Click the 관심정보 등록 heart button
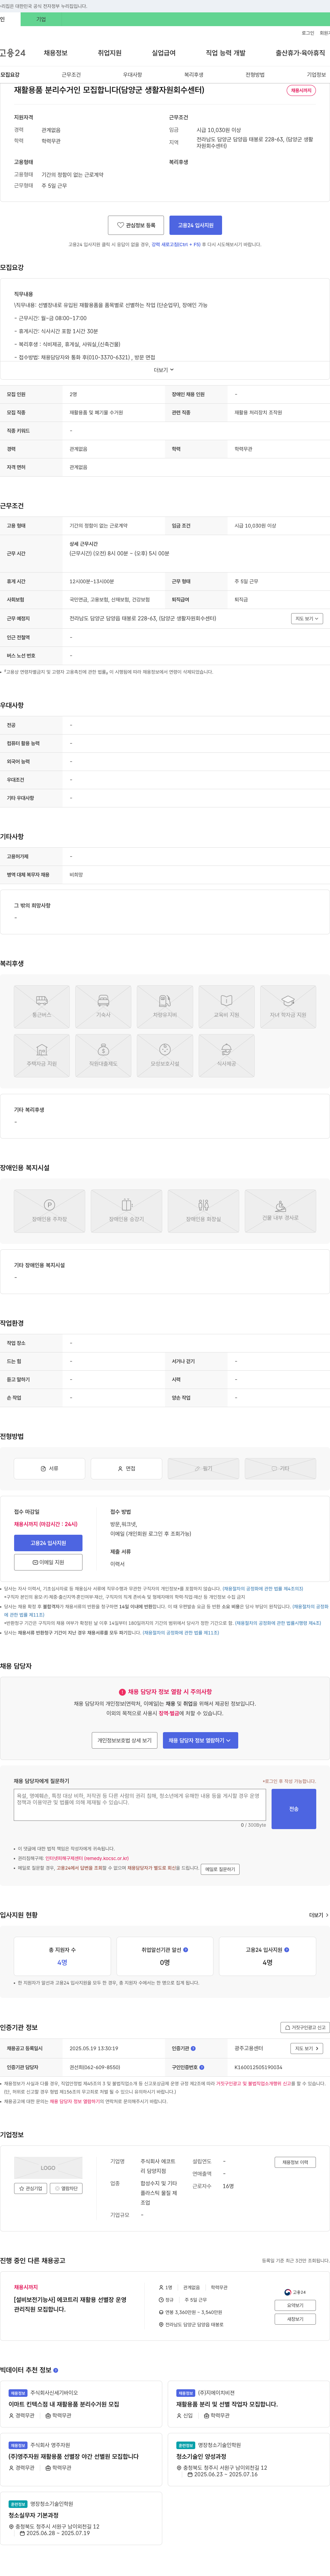 click(136, 225)
